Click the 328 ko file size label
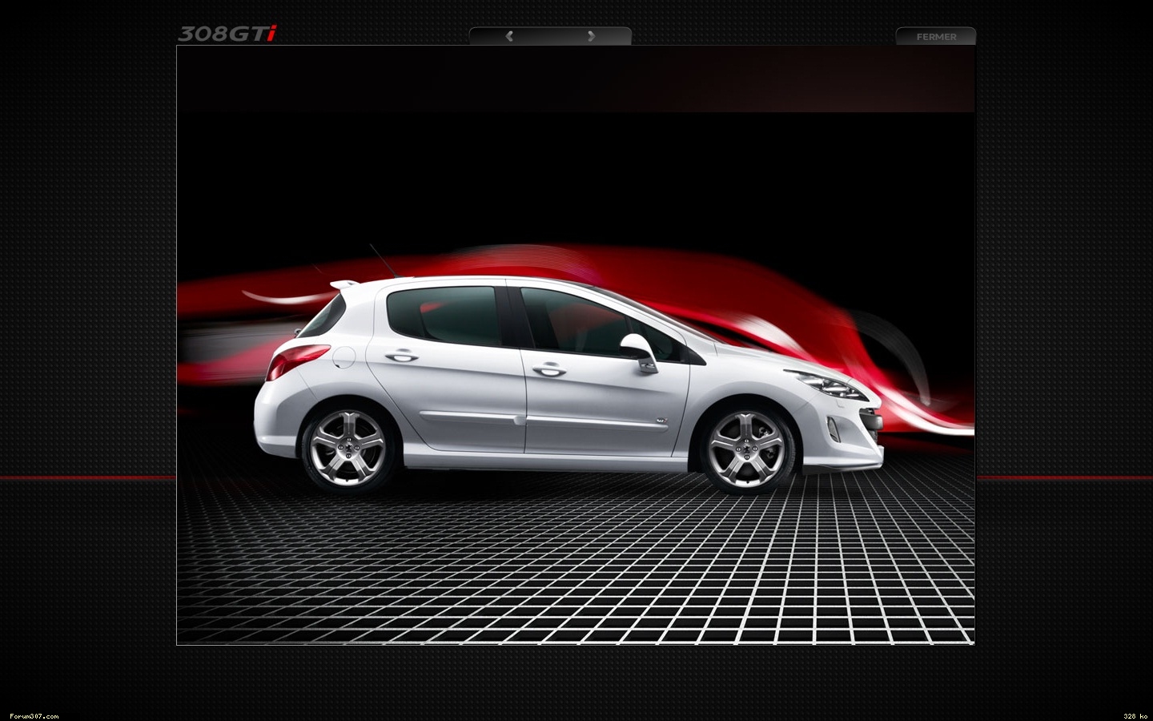This screenshot has width=1153, height=721. click(1135, 715)
